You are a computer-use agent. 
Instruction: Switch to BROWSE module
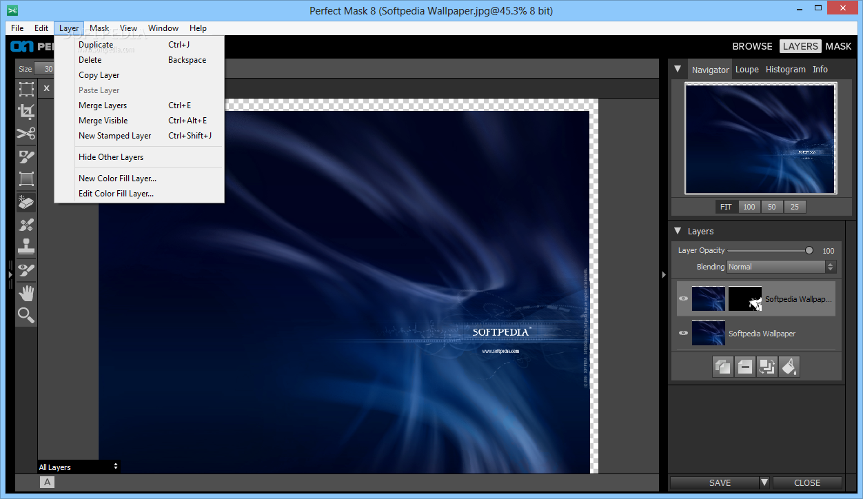click(x=752, y=46)
